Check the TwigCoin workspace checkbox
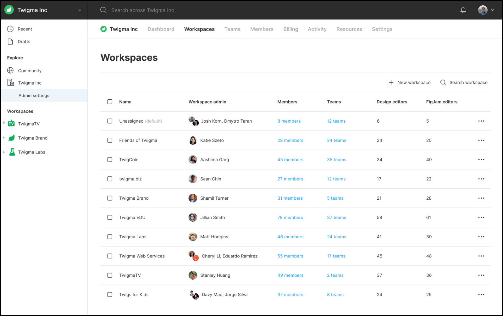 tap(110, 160)
